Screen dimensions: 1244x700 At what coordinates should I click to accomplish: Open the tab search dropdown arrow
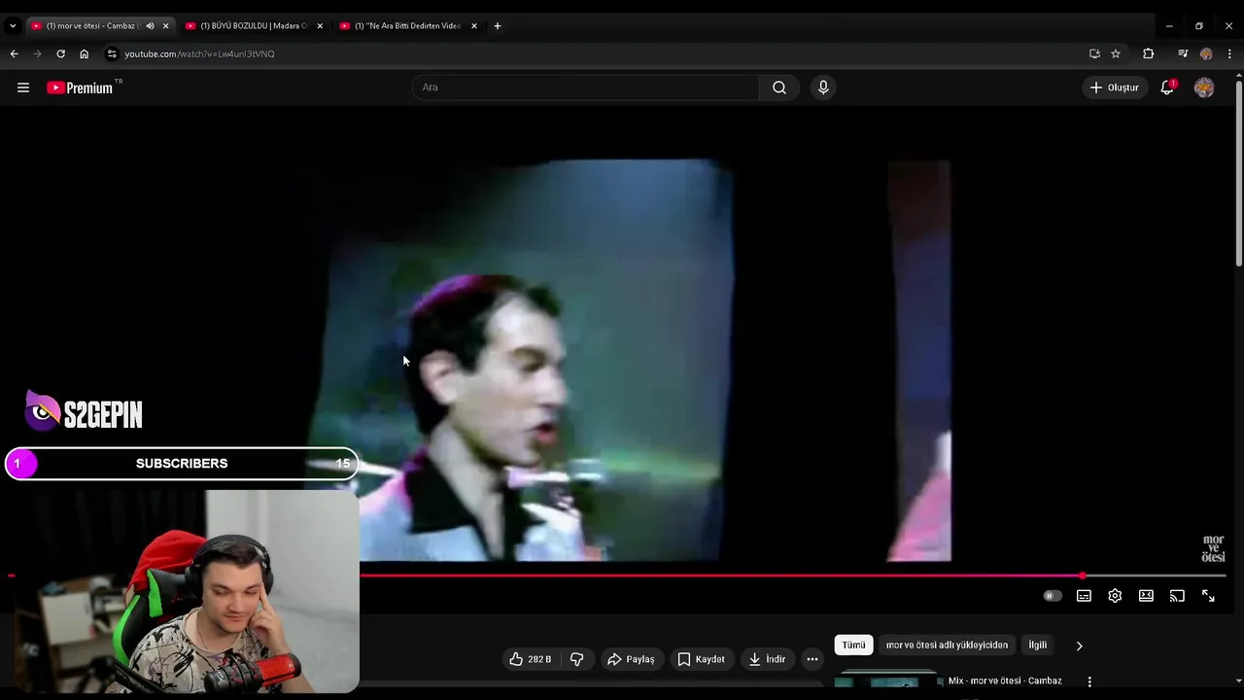[13, 26]
